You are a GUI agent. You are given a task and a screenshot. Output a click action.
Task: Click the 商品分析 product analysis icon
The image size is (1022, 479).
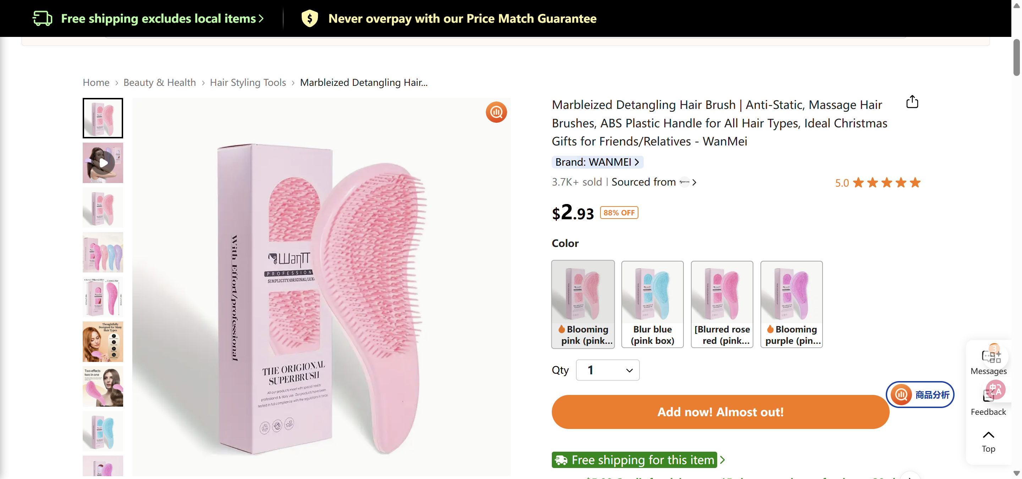902,395
